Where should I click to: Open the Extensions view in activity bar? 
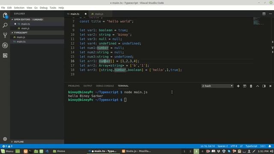click(5, 56)
